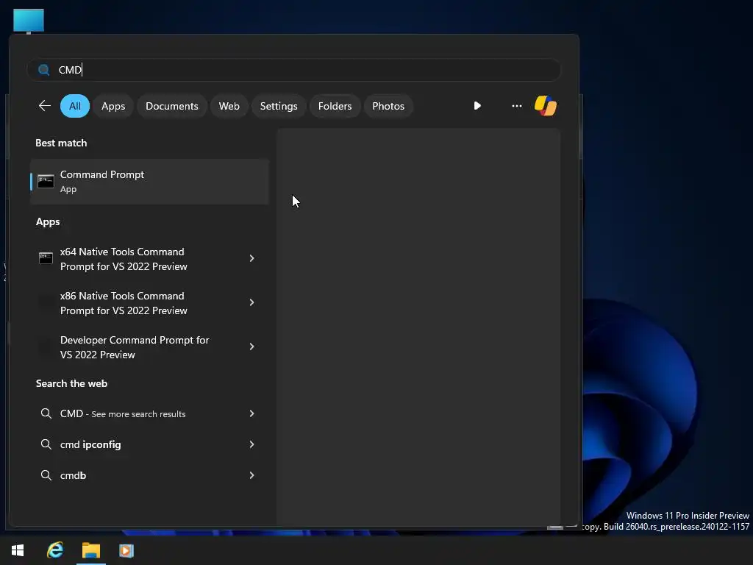Expand x64 Native Tools Command Prompt chevron
This screenshot has width=753, height=565.
click(251, 258)
